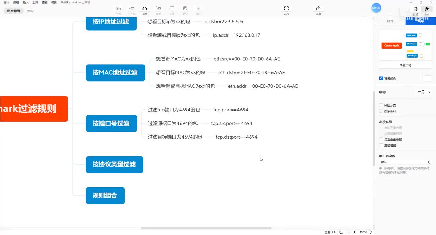Switch to the 样式 panel tab
The width and height of the screenshot is (436, 235).
tap(390, 21)
